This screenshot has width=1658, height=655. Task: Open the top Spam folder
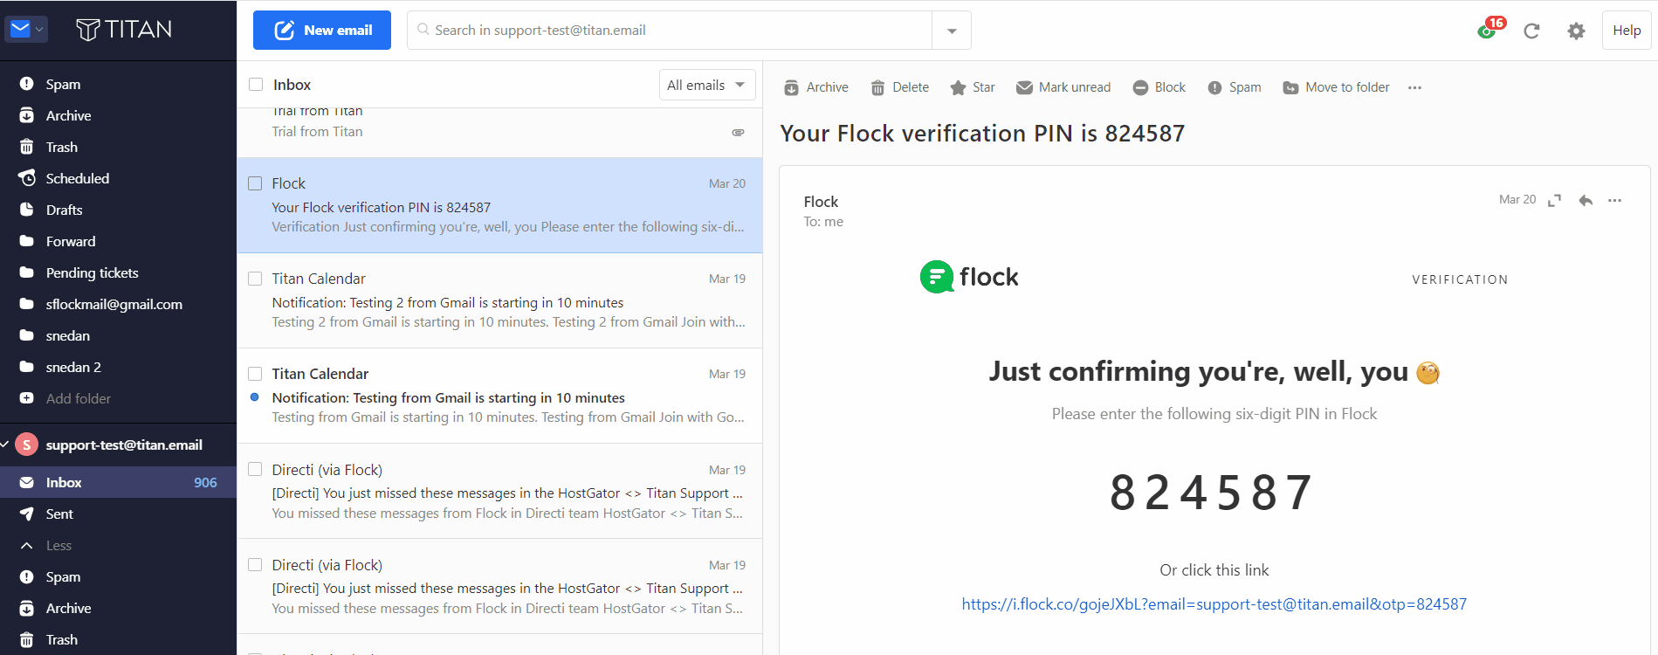63,84
